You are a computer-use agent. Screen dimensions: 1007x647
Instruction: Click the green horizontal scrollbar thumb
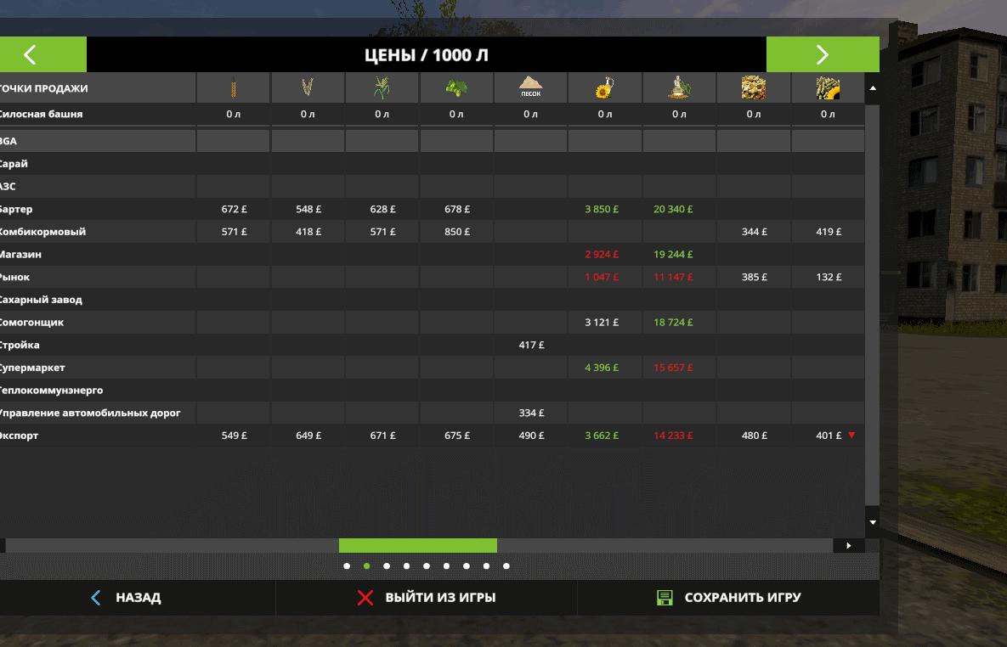click(x=417, y=545)
